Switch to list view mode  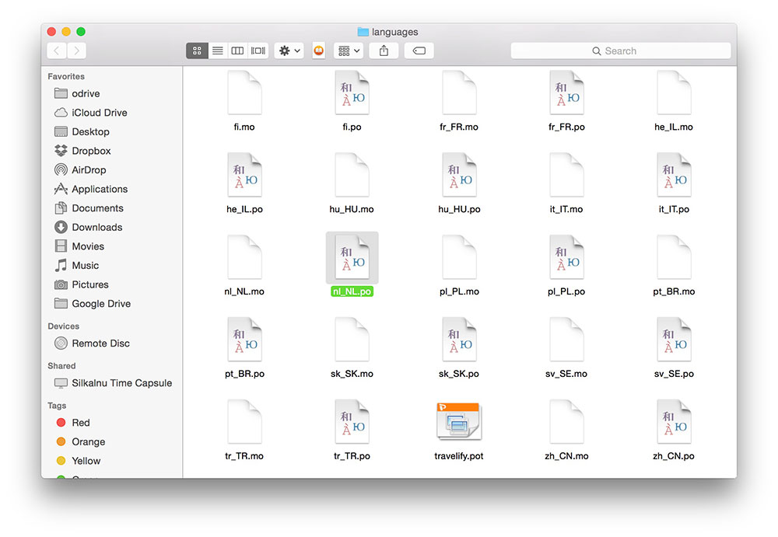pyautogui.click(x=218, y=51)
